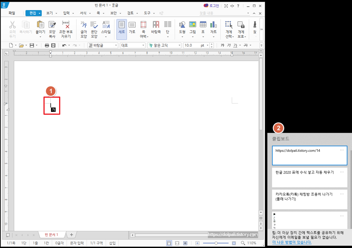This screenshot has height=248, width=352.
Task: Open the 파일 menu
Action: (12, 13)
